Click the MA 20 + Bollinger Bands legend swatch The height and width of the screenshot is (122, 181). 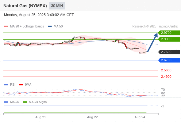[x=6, y=27]
